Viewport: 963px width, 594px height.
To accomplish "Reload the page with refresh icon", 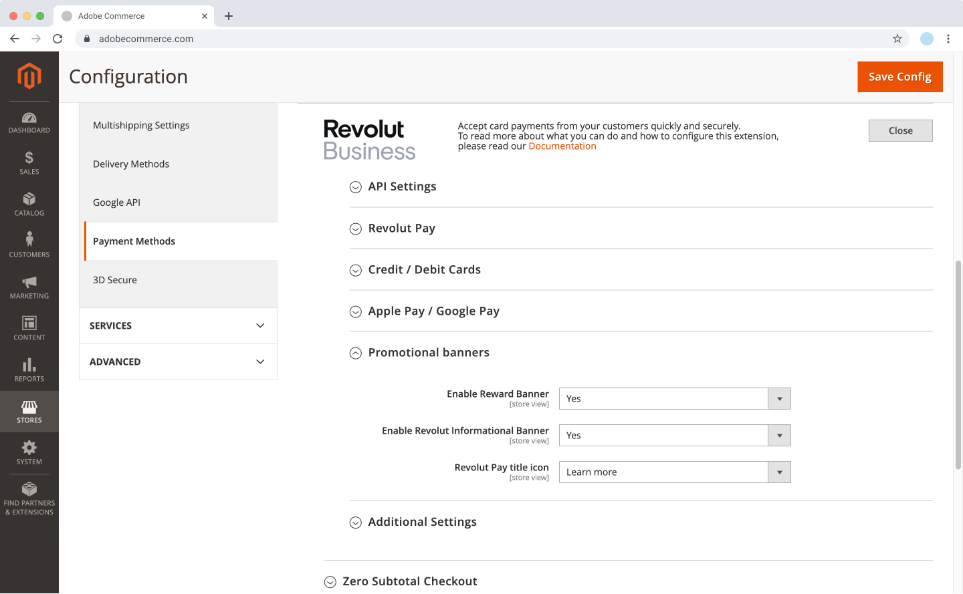I will point(58,39).
